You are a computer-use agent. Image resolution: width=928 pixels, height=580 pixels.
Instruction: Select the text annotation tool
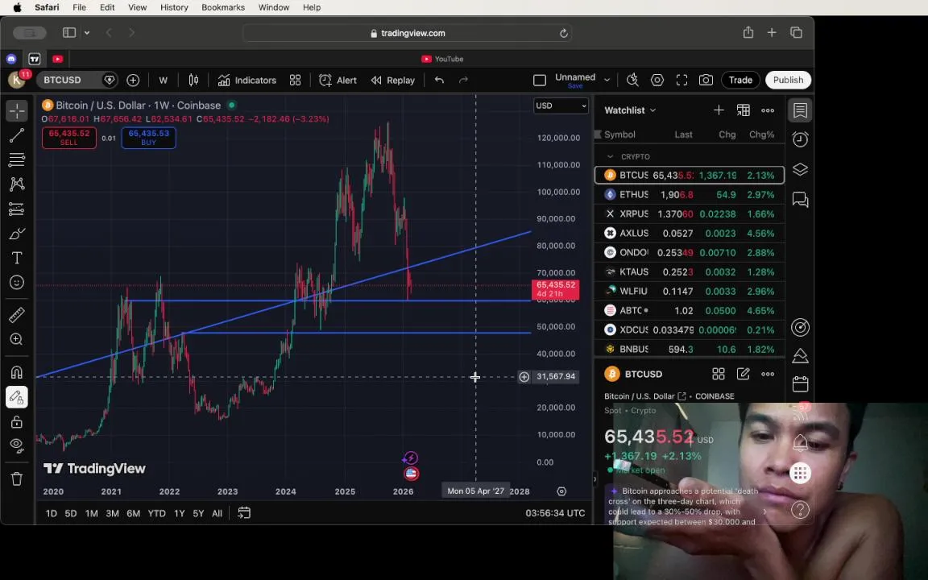coord(17,258)
